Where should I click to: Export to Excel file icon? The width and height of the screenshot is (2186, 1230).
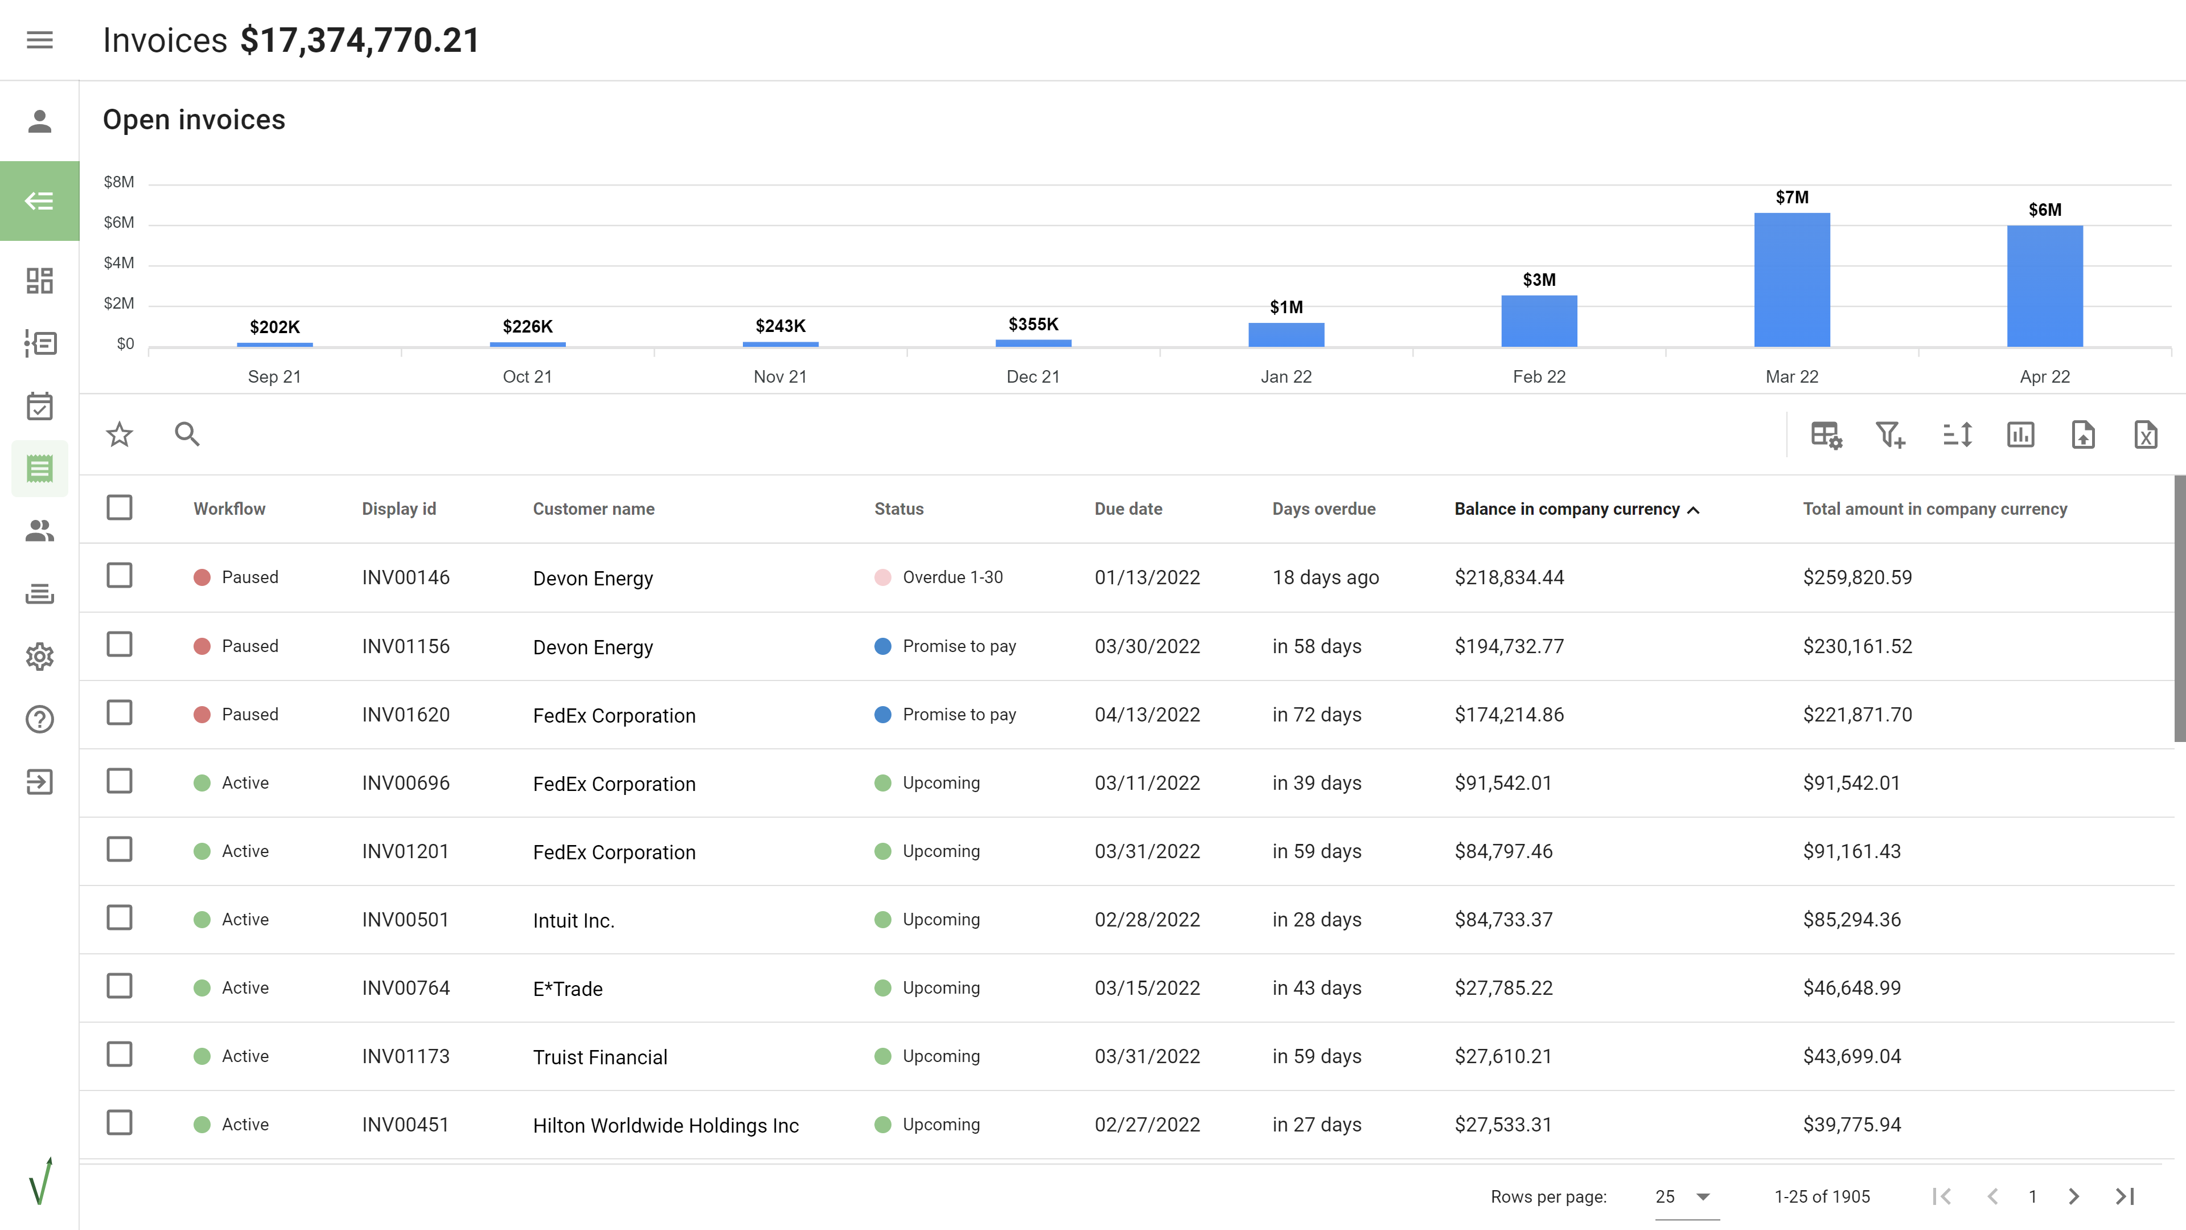pyautogui.click(x=2145, y=434)
